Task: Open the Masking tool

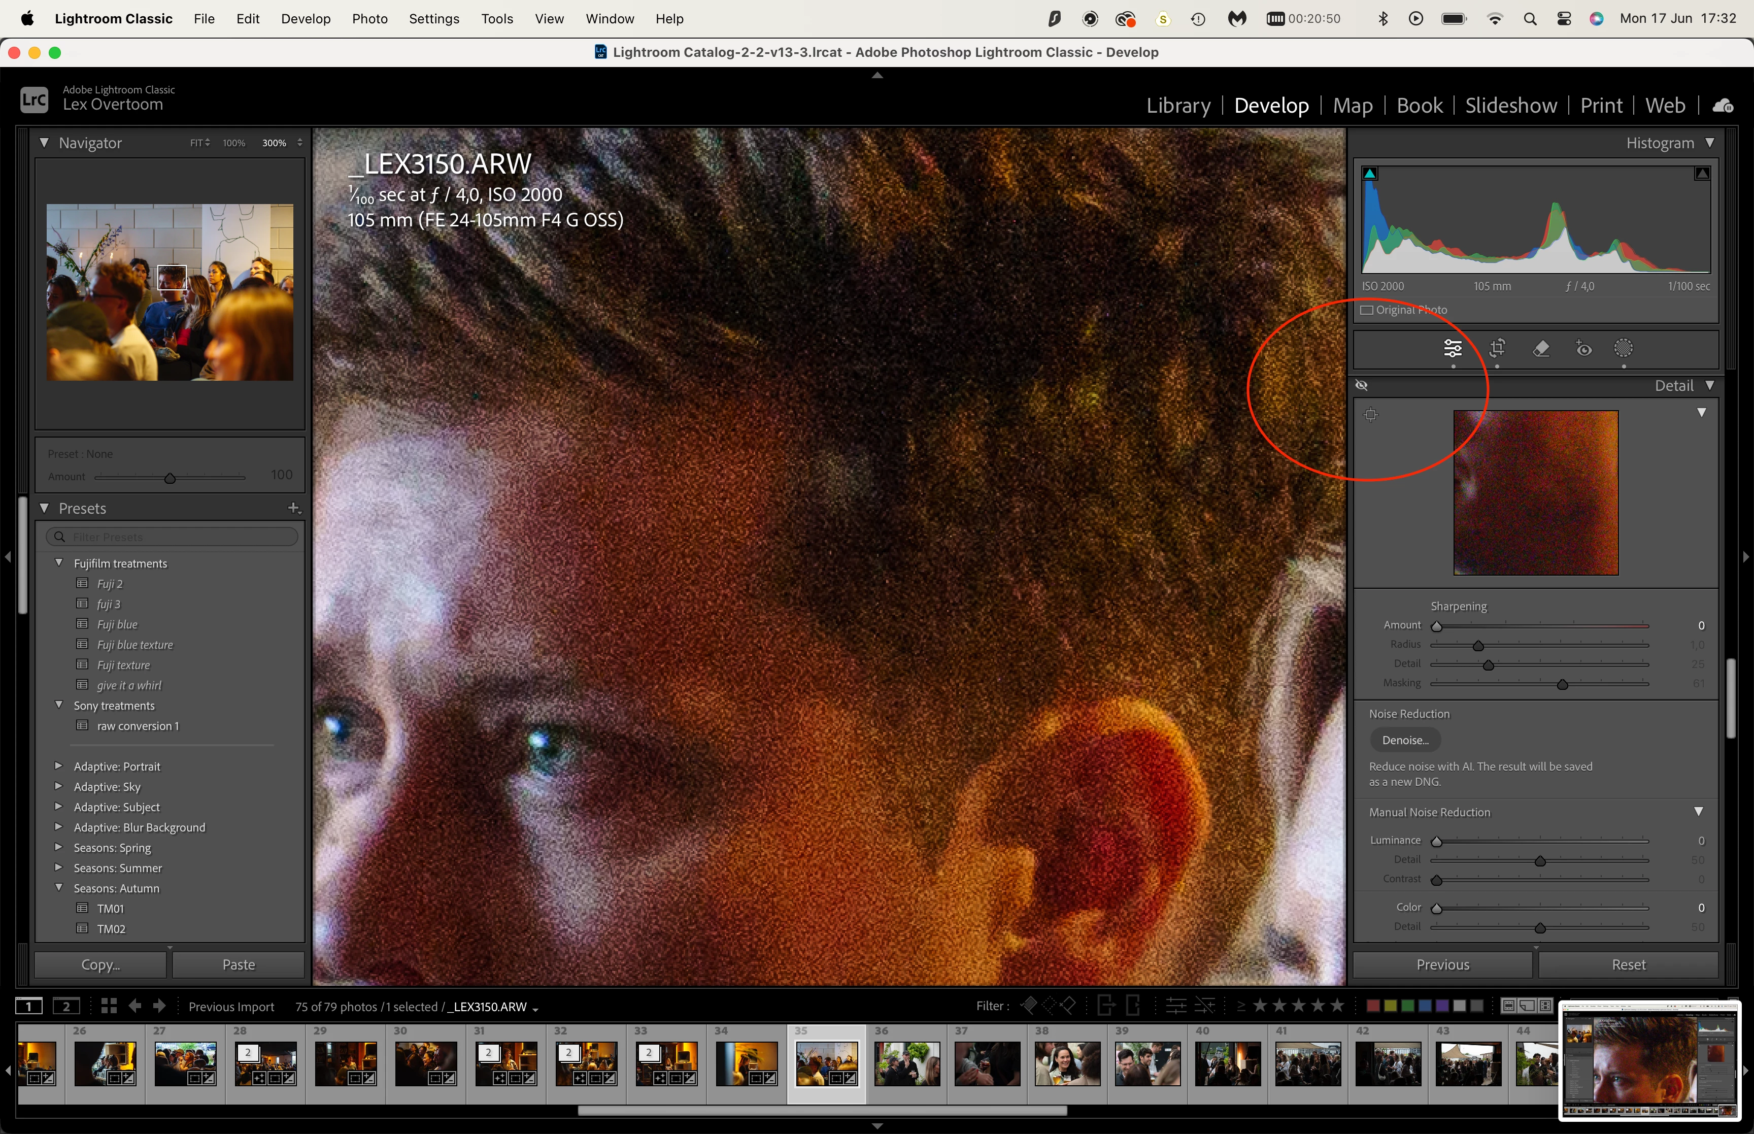Action: click(1623, 348)
